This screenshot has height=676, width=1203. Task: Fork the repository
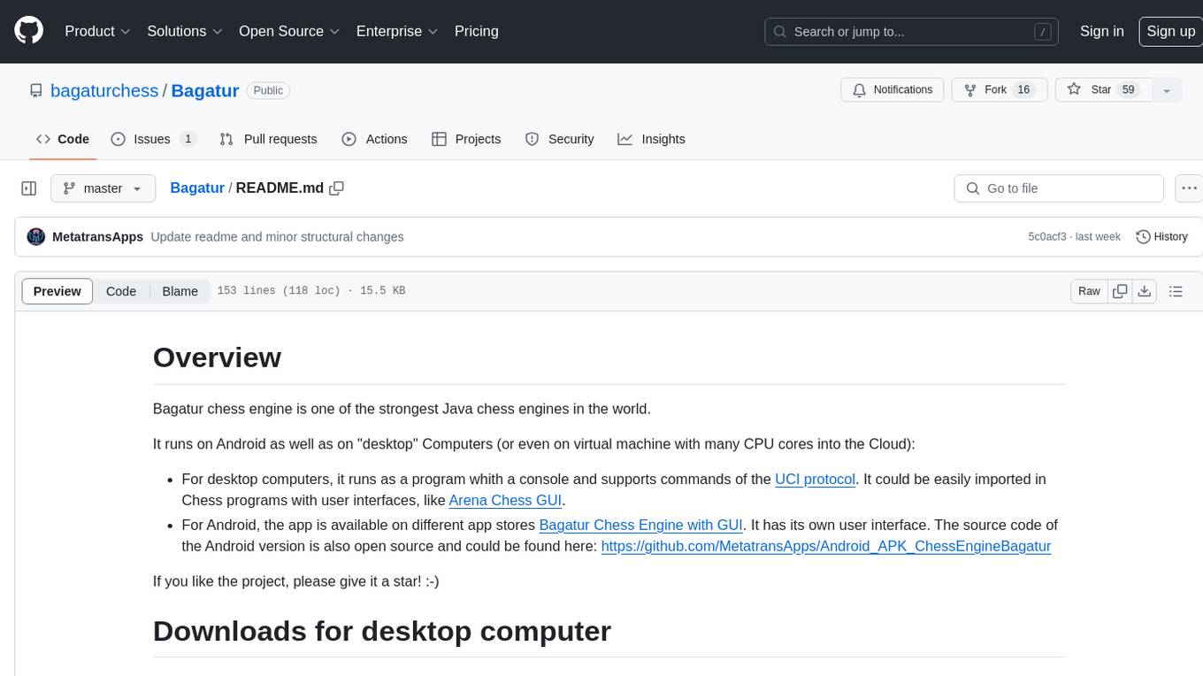coord(999,90)
